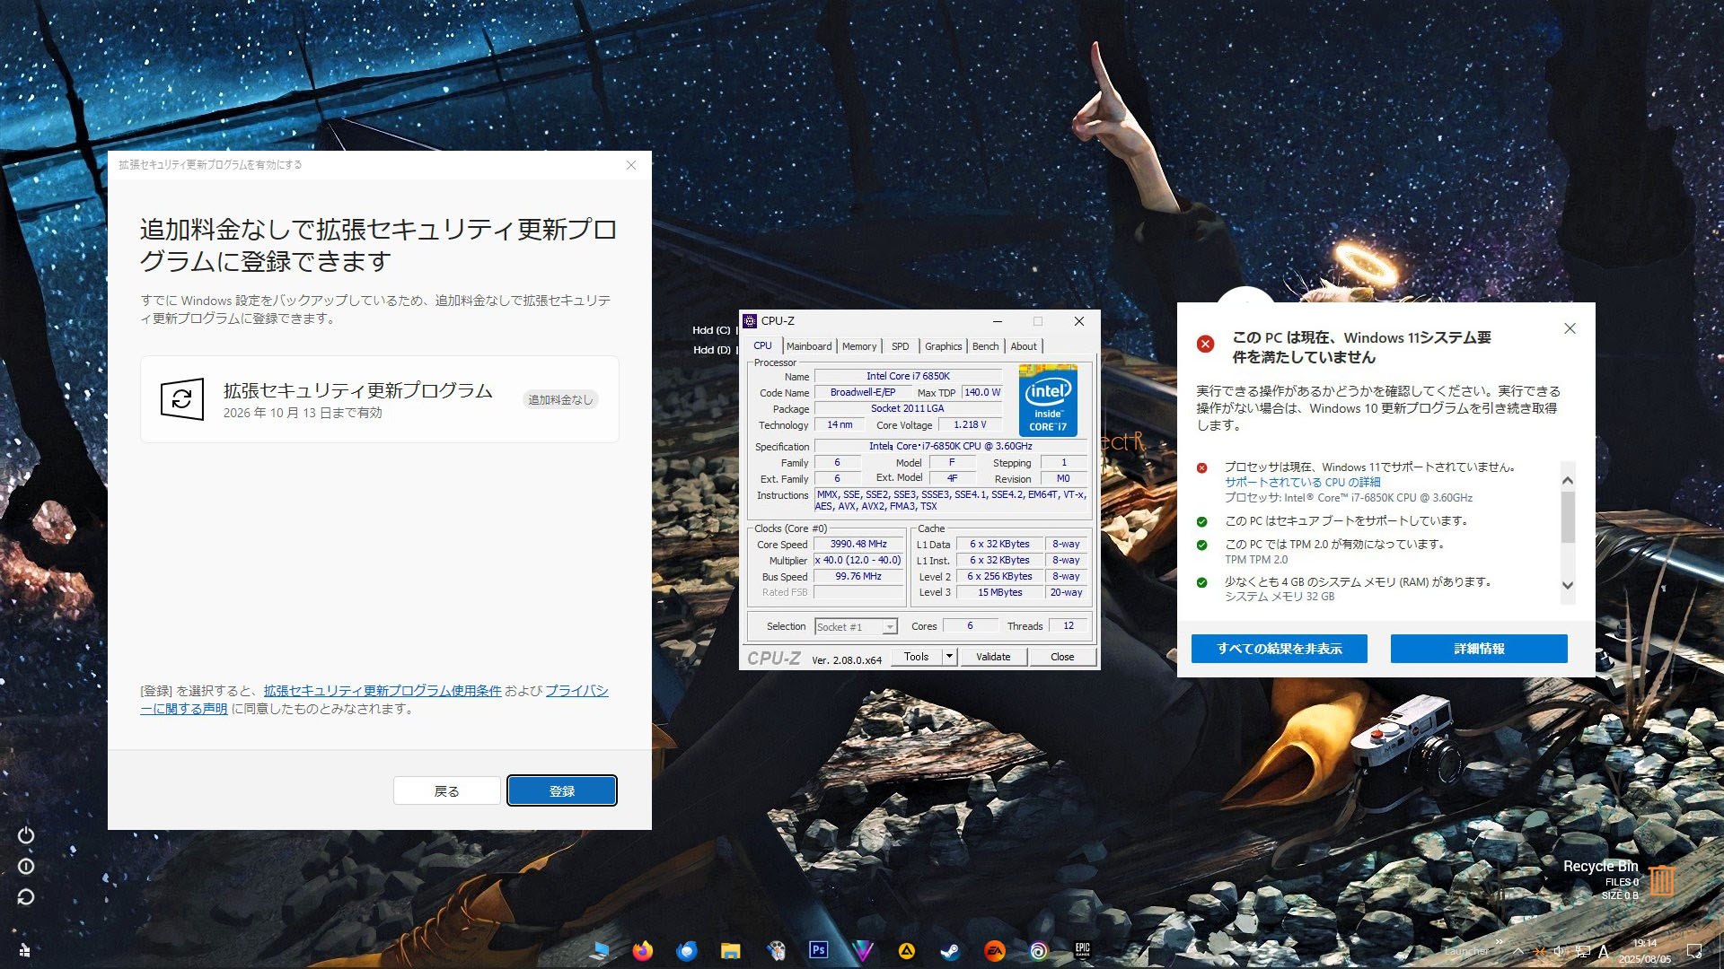
Task: Close the extended security update dialog
Action: tap(631, 165)
